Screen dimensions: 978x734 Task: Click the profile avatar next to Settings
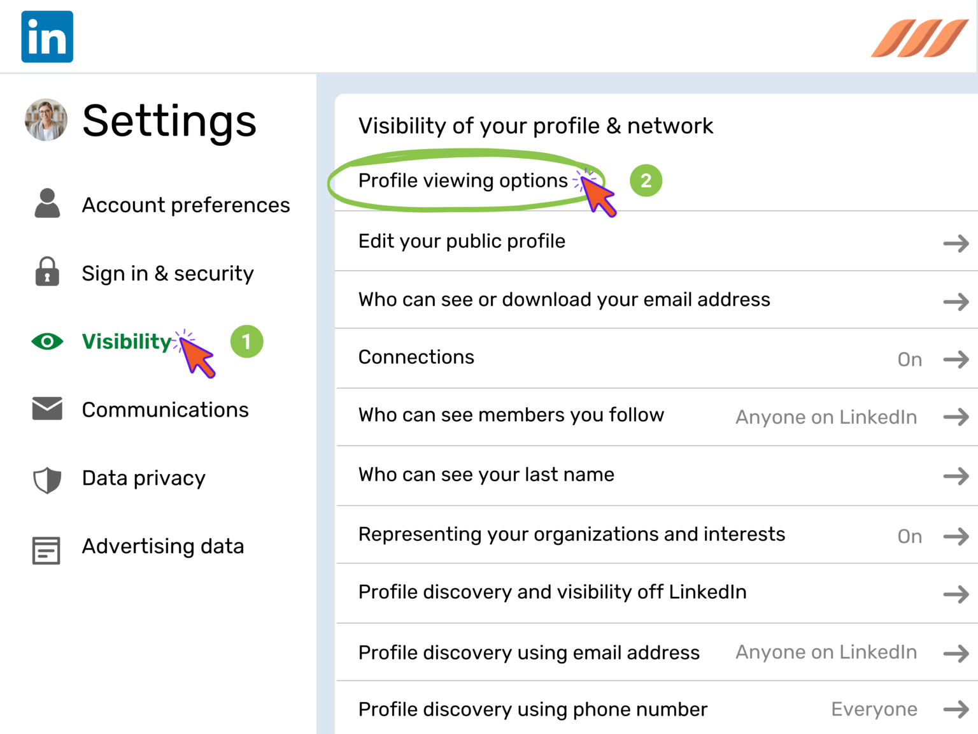point(45,120)
